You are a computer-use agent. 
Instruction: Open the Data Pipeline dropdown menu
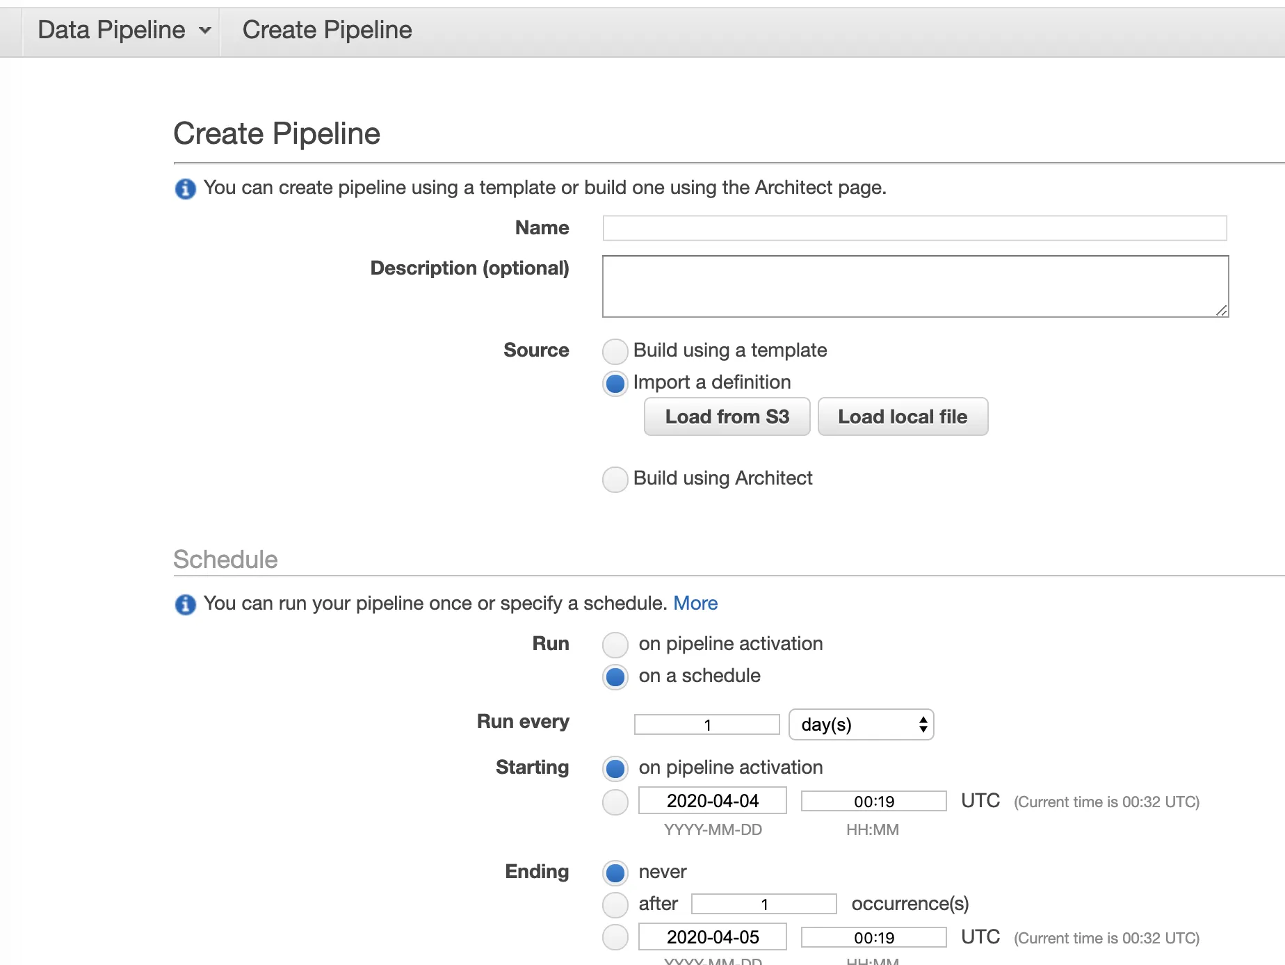(124, 30)
